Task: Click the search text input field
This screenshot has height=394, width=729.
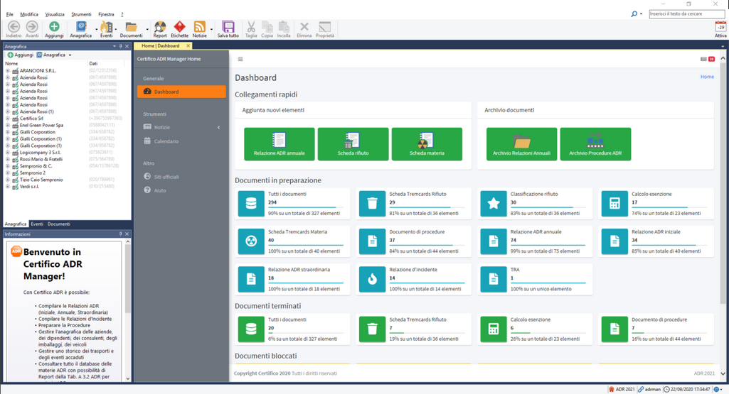Action: 686,13
